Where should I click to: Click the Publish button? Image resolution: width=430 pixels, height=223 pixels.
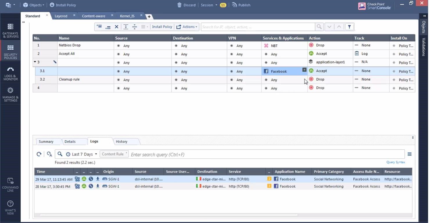point(241,5)
